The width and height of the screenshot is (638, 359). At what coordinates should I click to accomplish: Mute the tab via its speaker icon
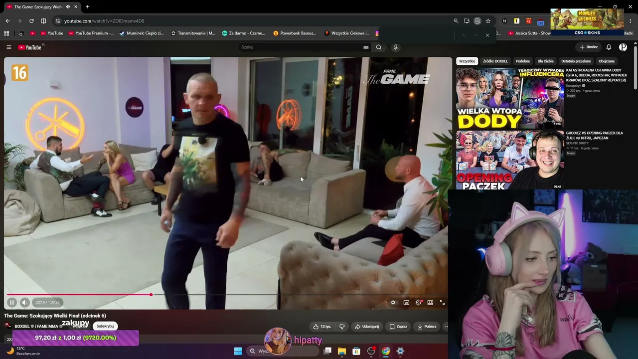click(67, 6)
